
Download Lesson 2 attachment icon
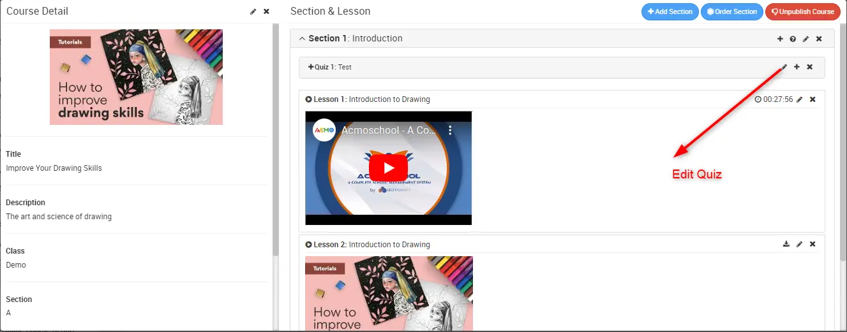[x=786, y=244]
